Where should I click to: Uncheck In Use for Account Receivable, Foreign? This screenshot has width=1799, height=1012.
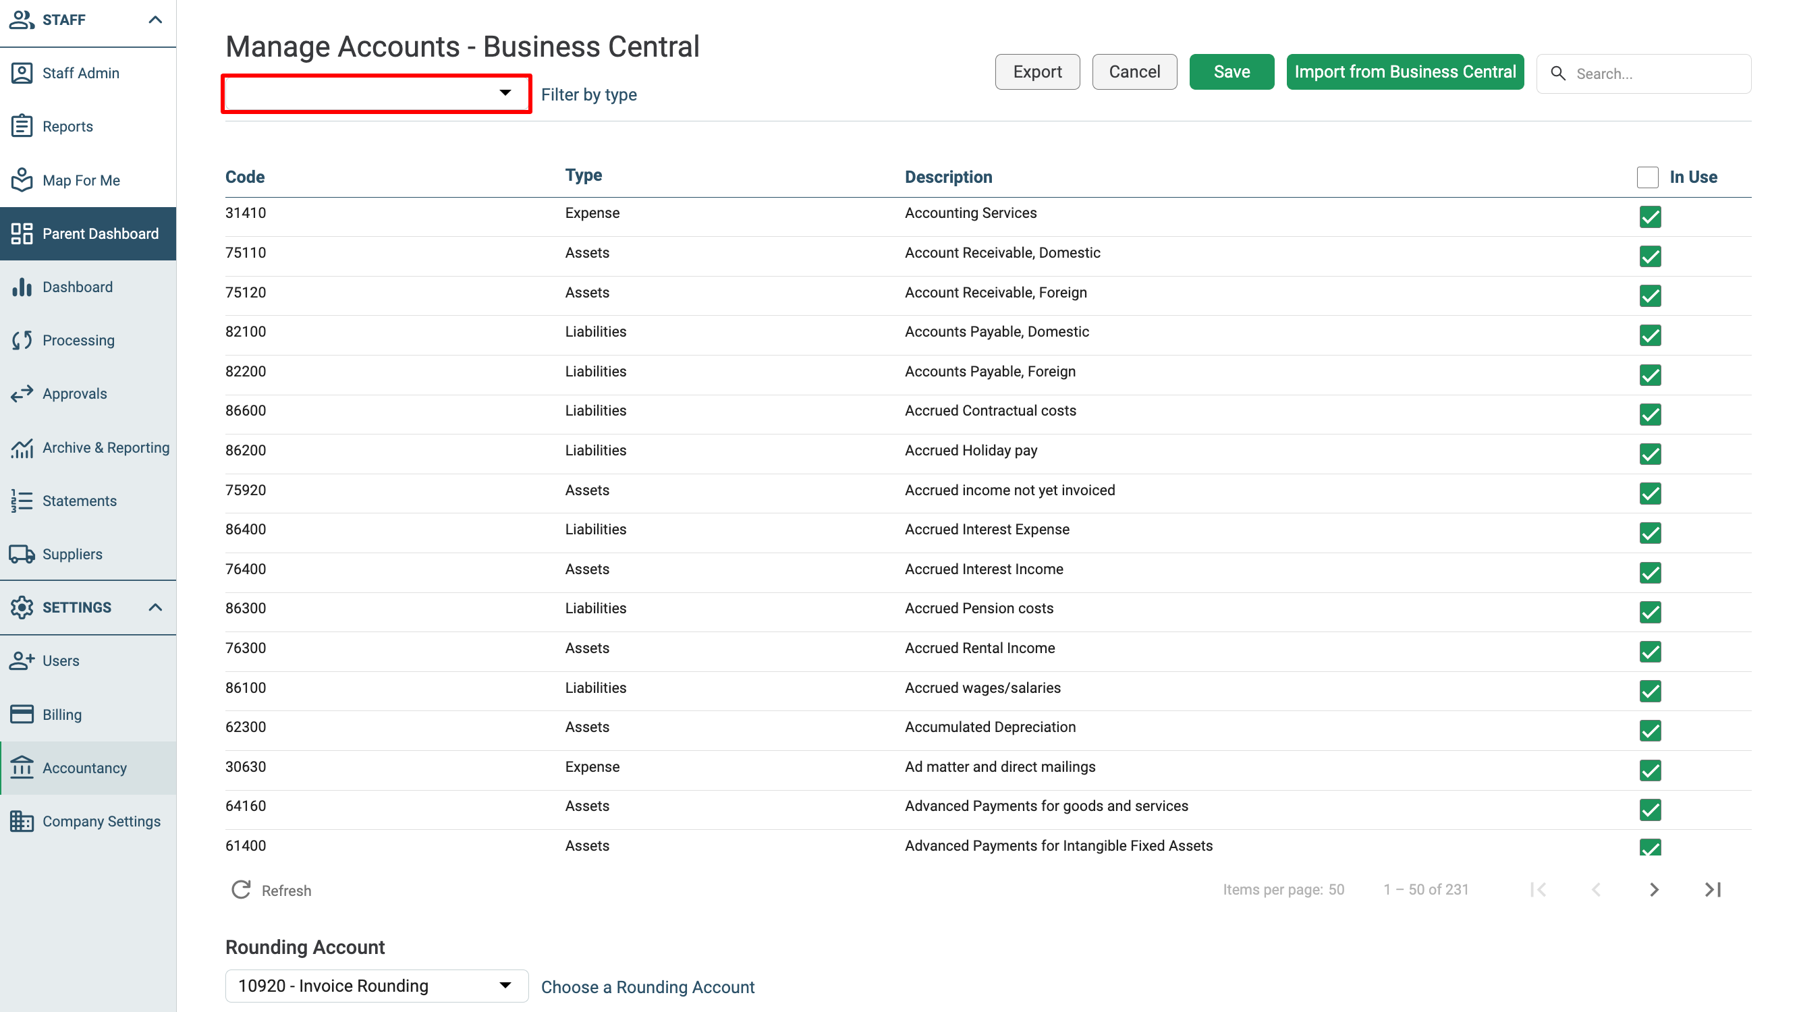pyautogui.click(x=1651, y=296)
